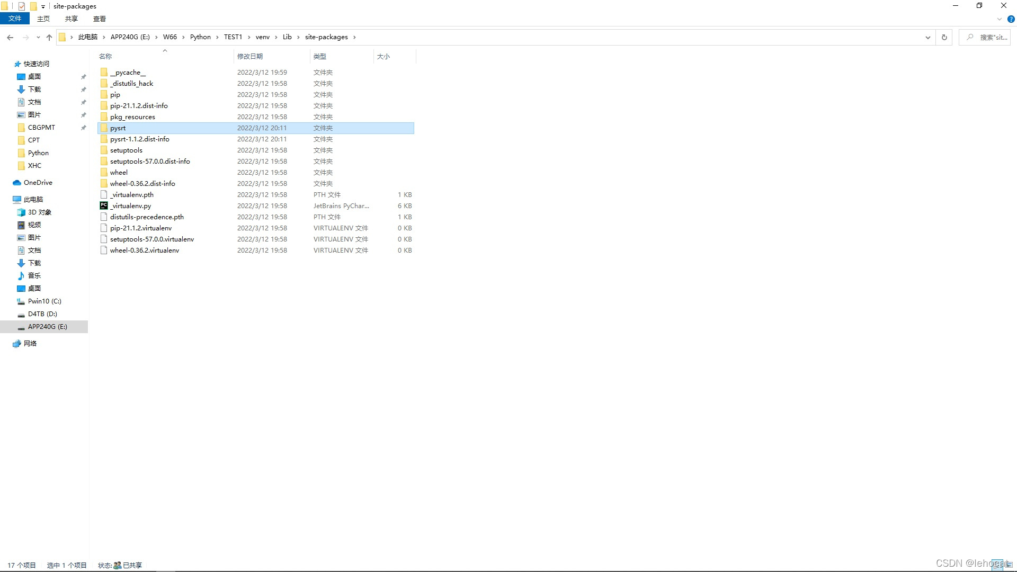Image resolution: width=1017 pixels, height=572 pixels.
Task: Open XHC folder in navigation pane
Action: (34, 166)
